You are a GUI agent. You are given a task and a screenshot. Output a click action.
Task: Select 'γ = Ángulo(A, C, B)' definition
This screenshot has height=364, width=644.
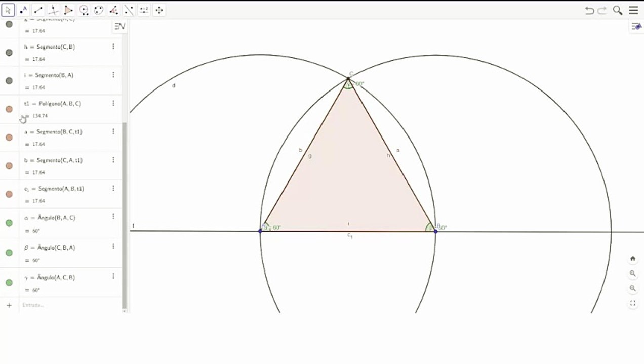click(50, 278)
